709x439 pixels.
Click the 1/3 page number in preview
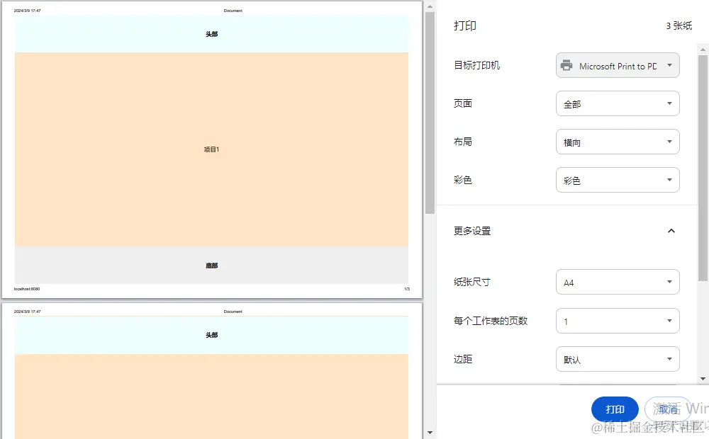(x=407, y=289)
